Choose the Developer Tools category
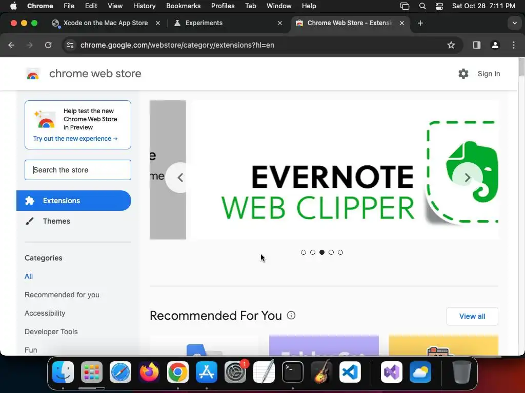The image size is (525, 393). tap(51, 332)
